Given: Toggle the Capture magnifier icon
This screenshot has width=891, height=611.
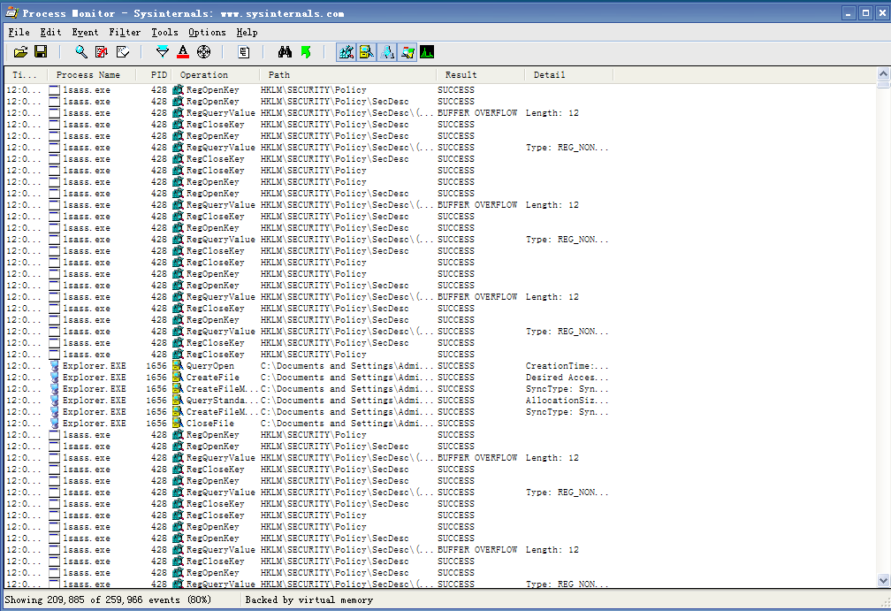Looking at the screenshot, I should pos(81,52).
